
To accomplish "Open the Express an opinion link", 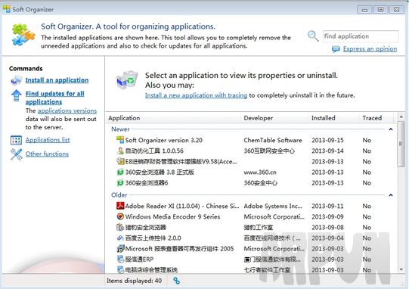I will (370, 49).
